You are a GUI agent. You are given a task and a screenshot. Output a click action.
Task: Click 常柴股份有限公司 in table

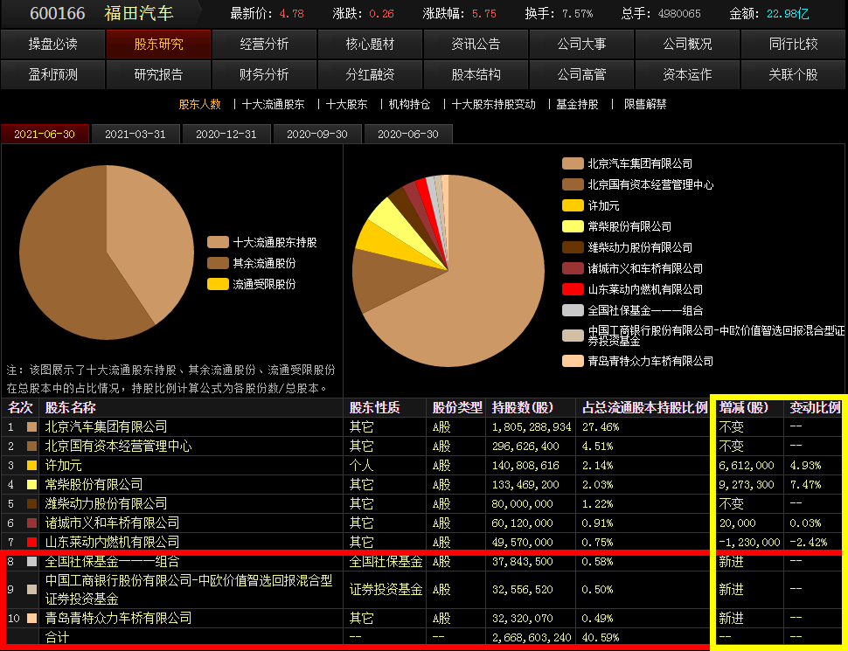click(94, 484)
